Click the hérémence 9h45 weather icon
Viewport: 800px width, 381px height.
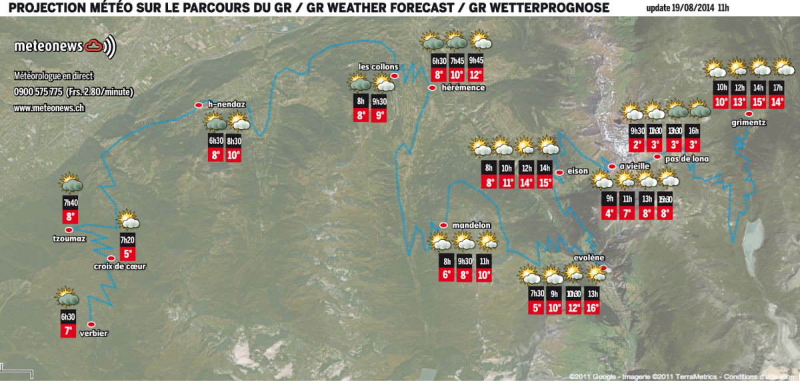pos(481,41)
